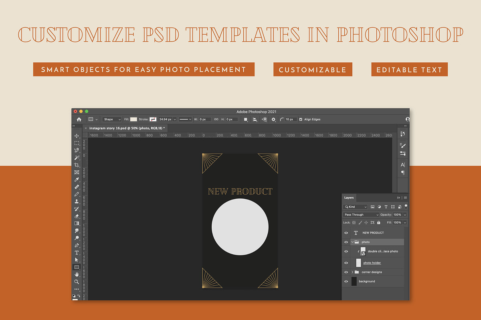This screenshot has height=320, width=481.
Task: Select the Rectangular Marquee tool
Action: point(77,143)
